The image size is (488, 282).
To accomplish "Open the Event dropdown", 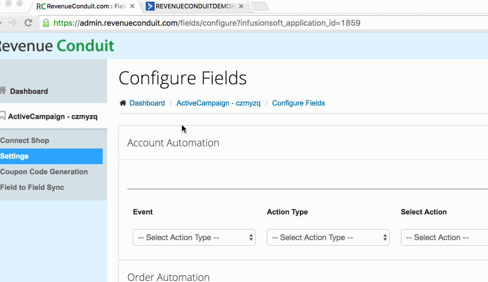I will coord(194,237).
